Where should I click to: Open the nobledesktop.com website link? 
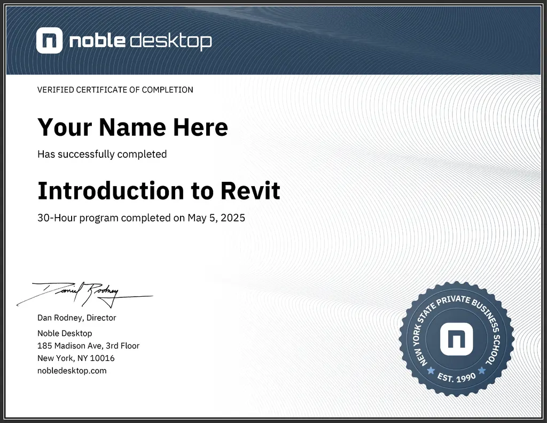72,371
